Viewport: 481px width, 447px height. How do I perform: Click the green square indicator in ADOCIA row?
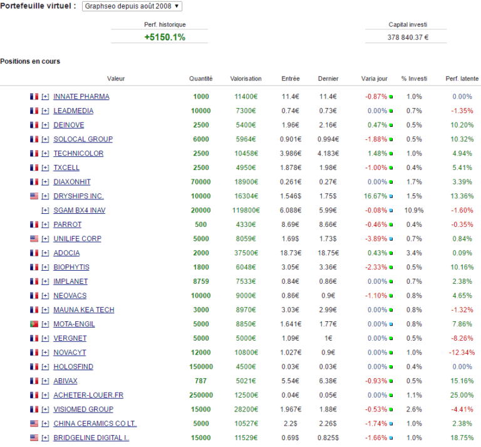(391, 253)
